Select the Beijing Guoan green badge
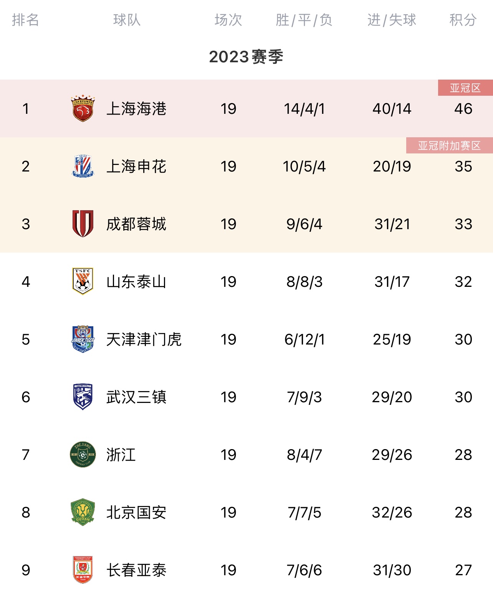Screen dimensions: 493x596 pos(83,512)
